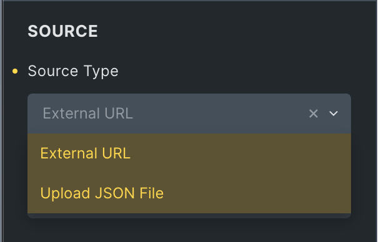Screen dimensions: 381x242
Task: Pick the first highlighted dropdown entry, External URL
Action: [189, 153]
